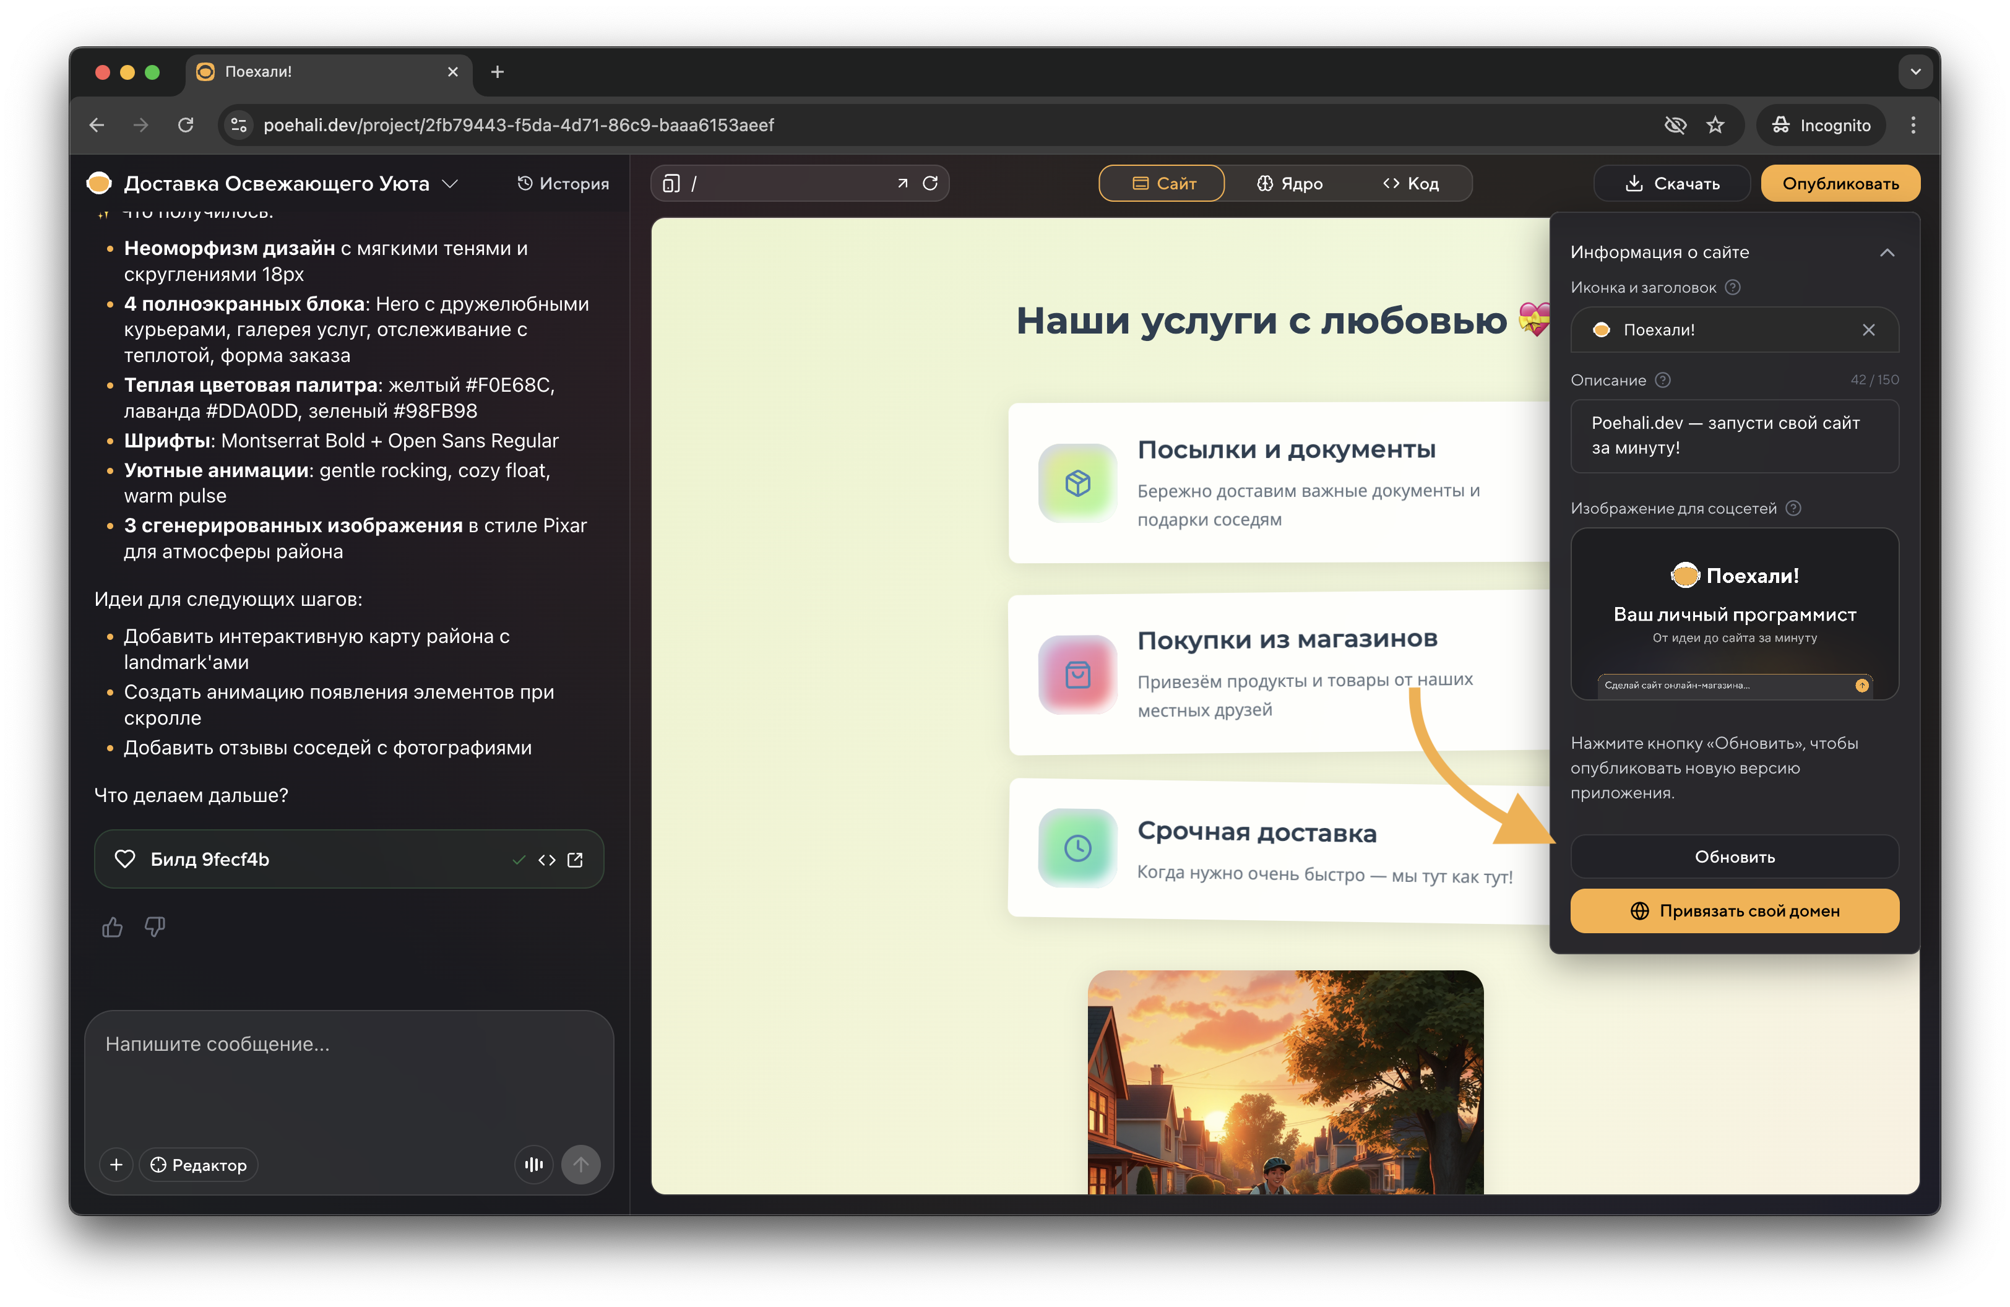Viewport: 2010px width, 1307px height.
Task: Refresh the site preview with the reload icon
Action: [931, 183]
